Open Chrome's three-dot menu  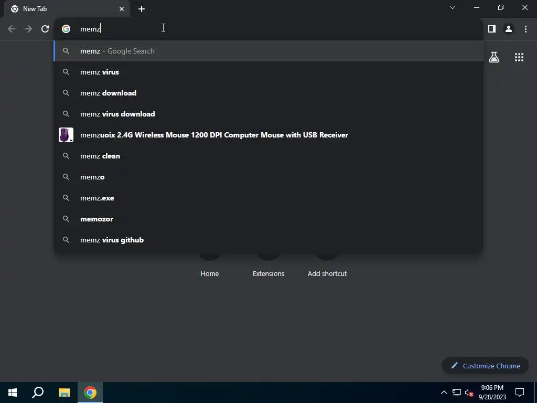pos(525,29)
